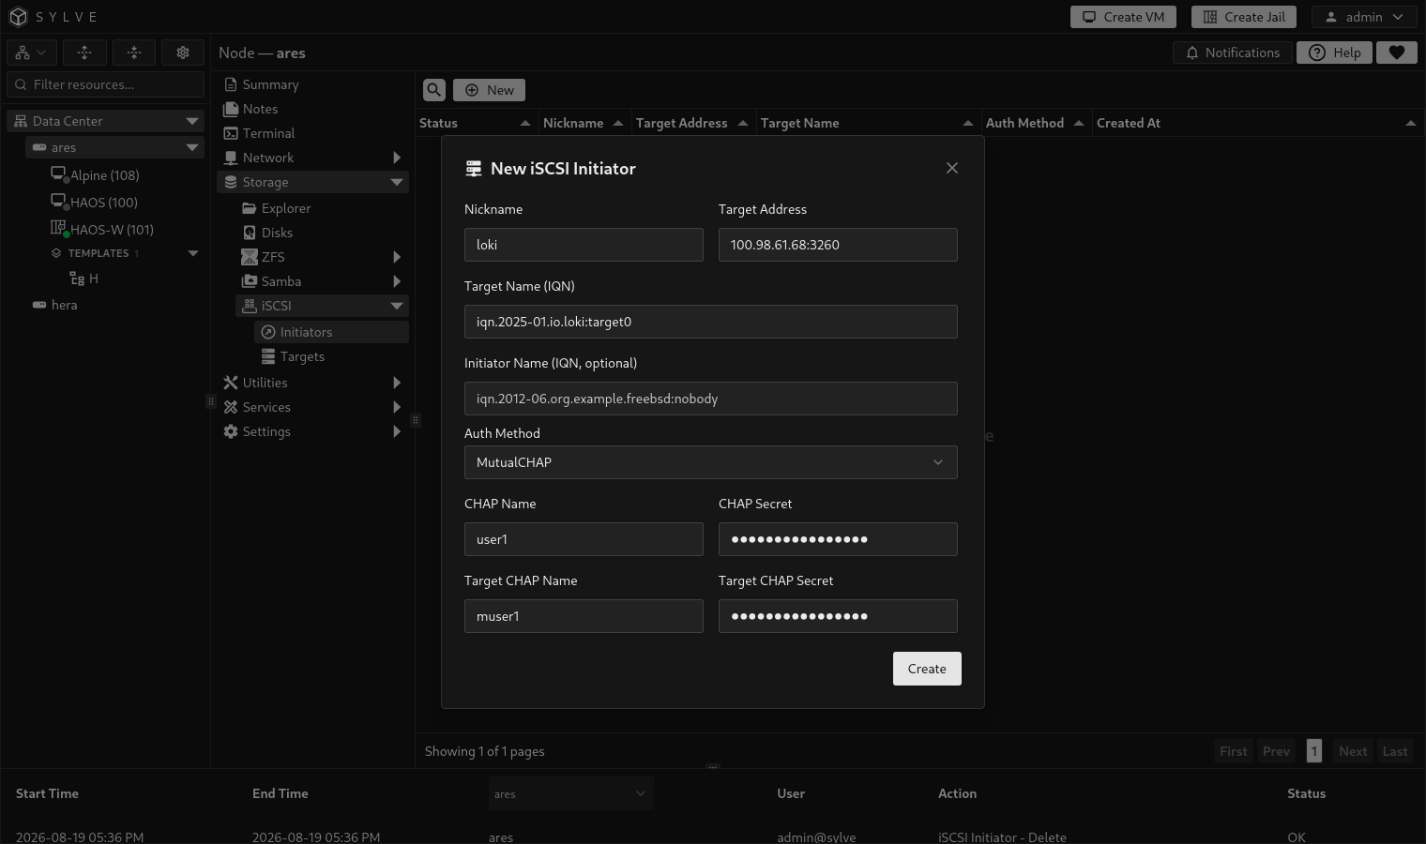
Task: Click the CHAP Name field with user1
Action: tap(584, 539)
